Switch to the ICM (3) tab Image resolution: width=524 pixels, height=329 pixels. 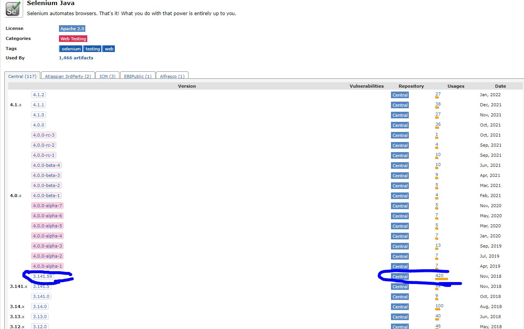tap(107, 76)
